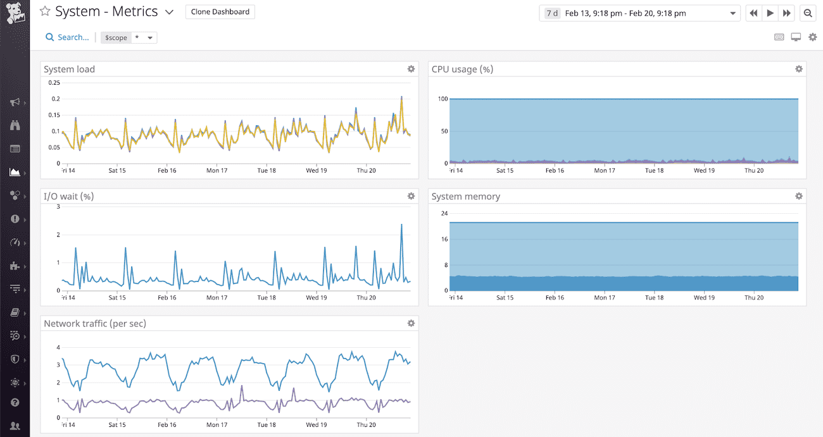Click inside the Network traffic line graph
Image resolution: width=823 pixels, height=437 pixels.
(236, 382)
